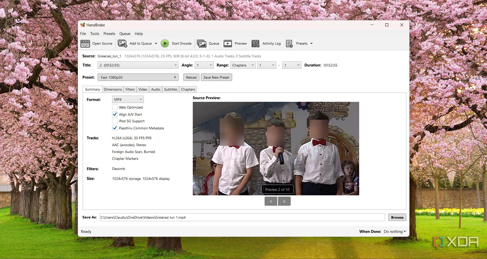The image size is (487, 259).
Task: Show previous preview image with left arrow
Action: click(x=271, y=201)
